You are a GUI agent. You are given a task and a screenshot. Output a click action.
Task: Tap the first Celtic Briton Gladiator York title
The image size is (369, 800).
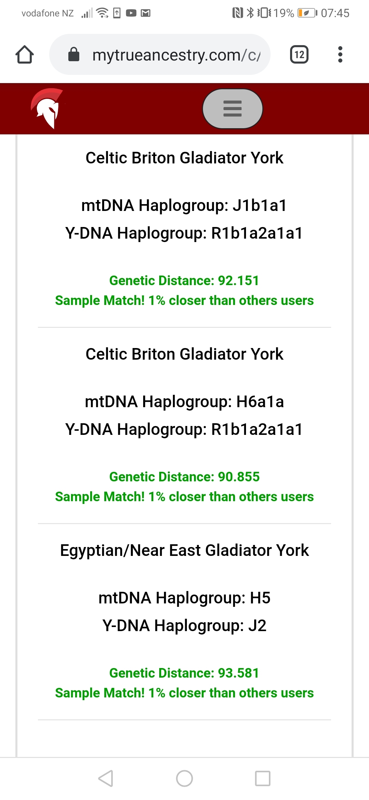pos(184,158)
